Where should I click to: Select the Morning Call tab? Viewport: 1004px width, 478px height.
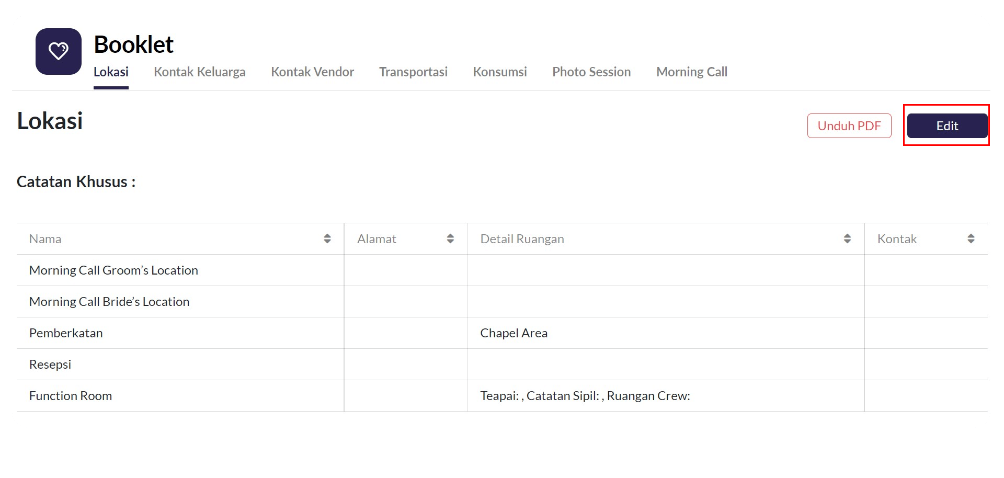[x=692, y=72]
